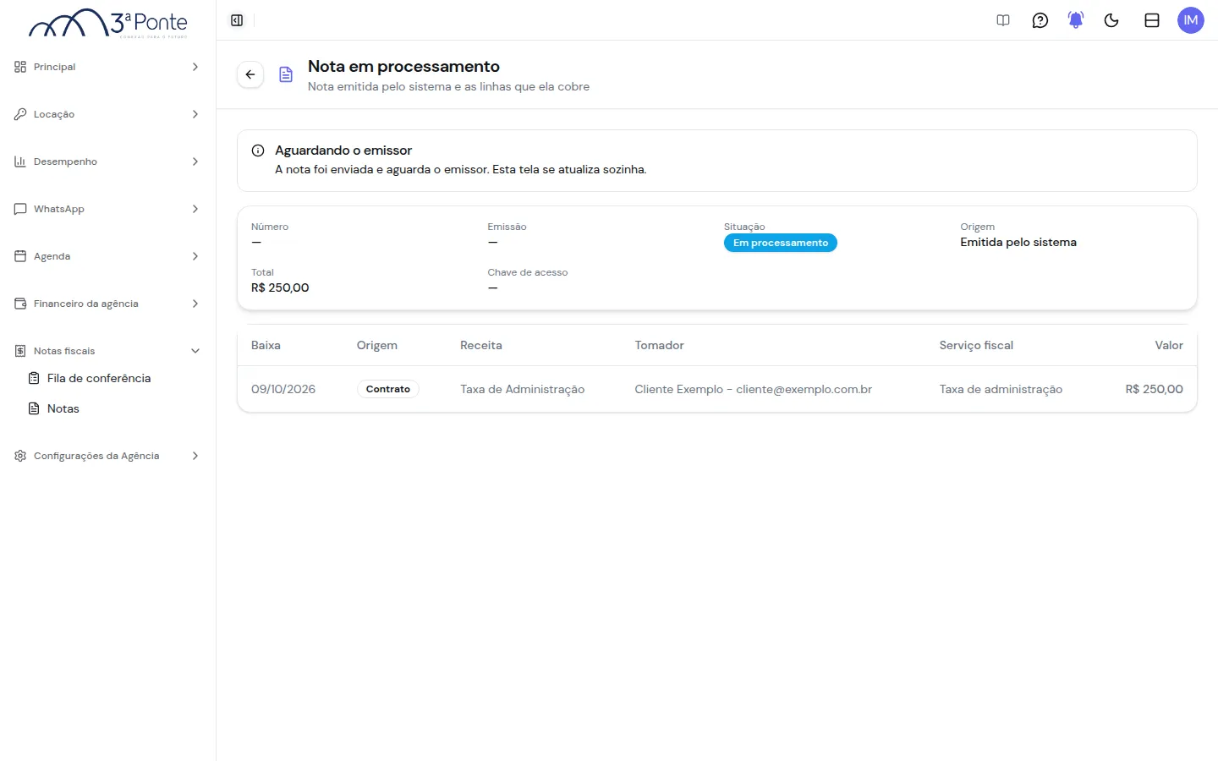
Task: Click the Em processamento status badge
Action: (780, 243)
